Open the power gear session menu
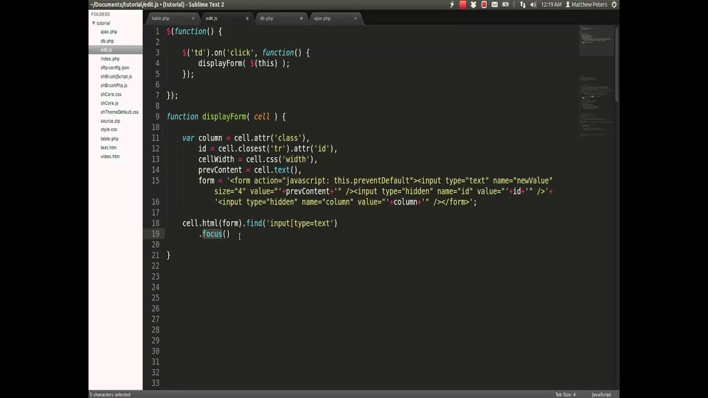The height and width of the screenshot is (398, 708). [614, 4]
